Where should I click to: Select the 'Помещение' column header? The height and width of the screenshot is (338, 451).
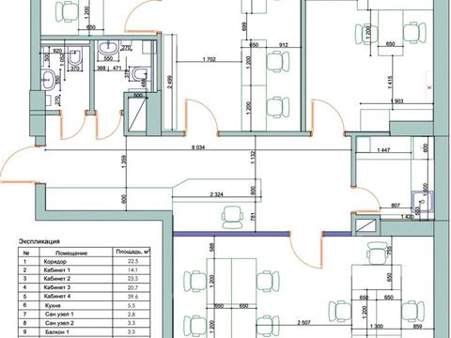tap(71, 253)
